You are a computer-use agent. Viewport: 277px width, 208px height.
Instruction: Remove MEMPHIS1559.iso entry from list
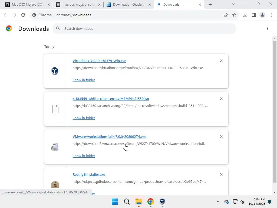click(221, 99)
